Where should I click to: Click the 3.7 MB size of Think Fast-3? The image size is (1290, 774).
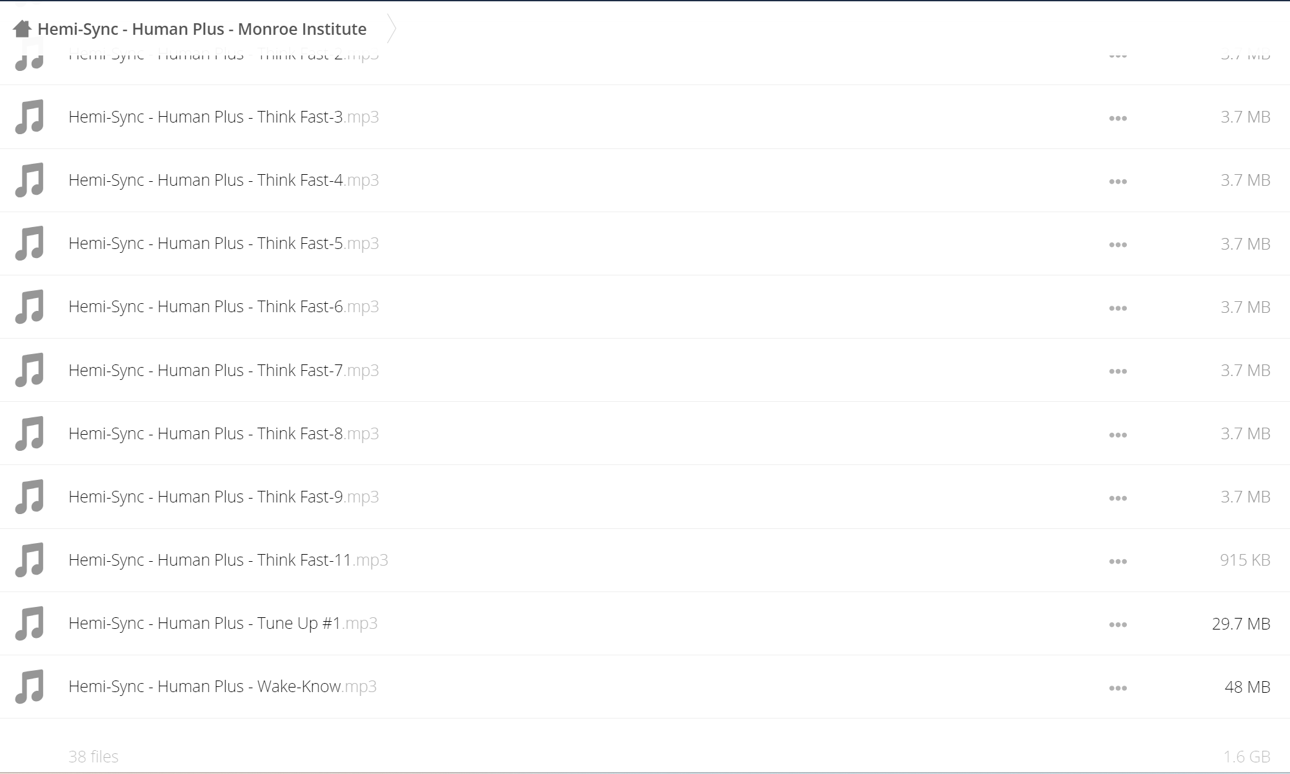click(1245, 117)
